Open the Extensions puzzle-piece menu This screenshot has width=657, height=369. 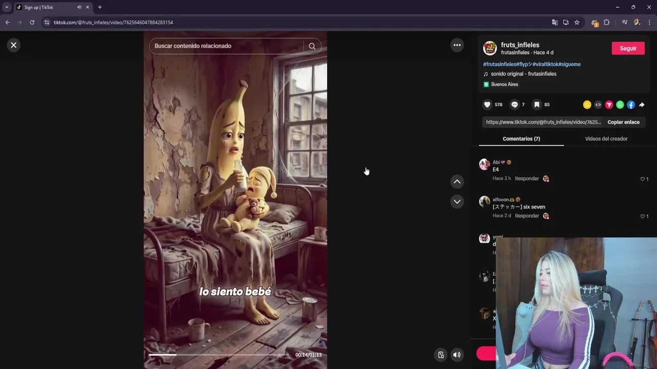coord(607,23)
